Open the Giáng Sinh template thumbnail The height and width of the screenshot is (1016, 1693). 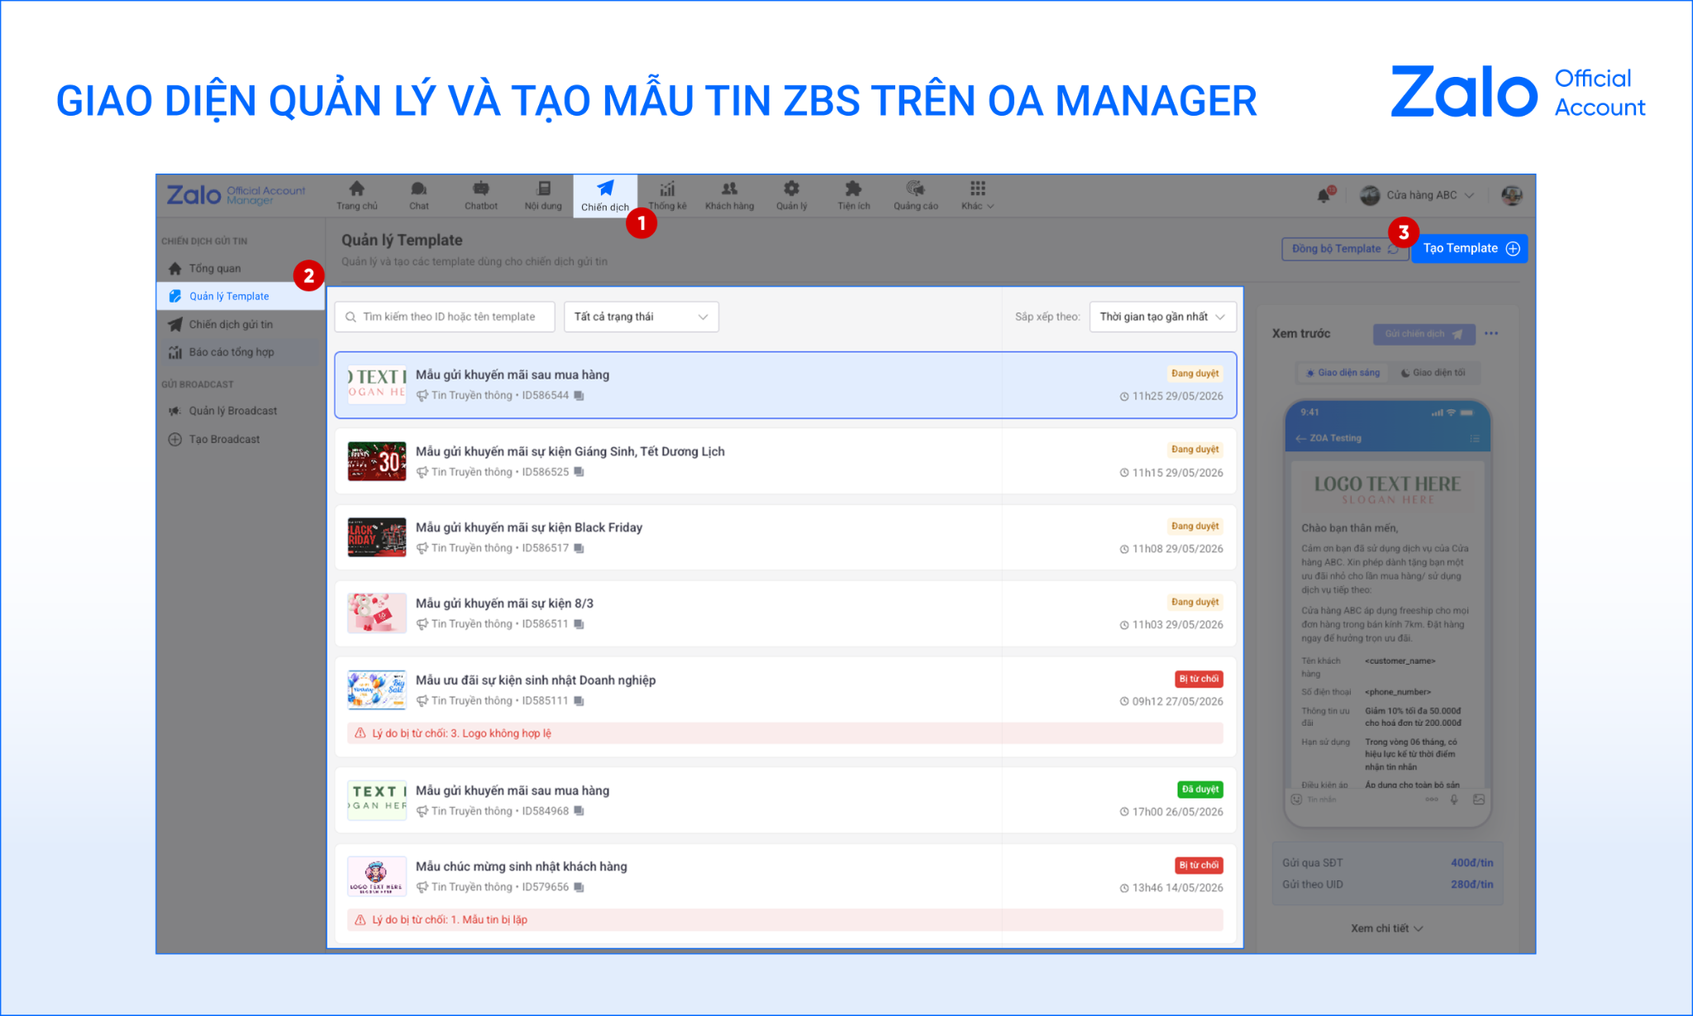click(x=377, y=461)
